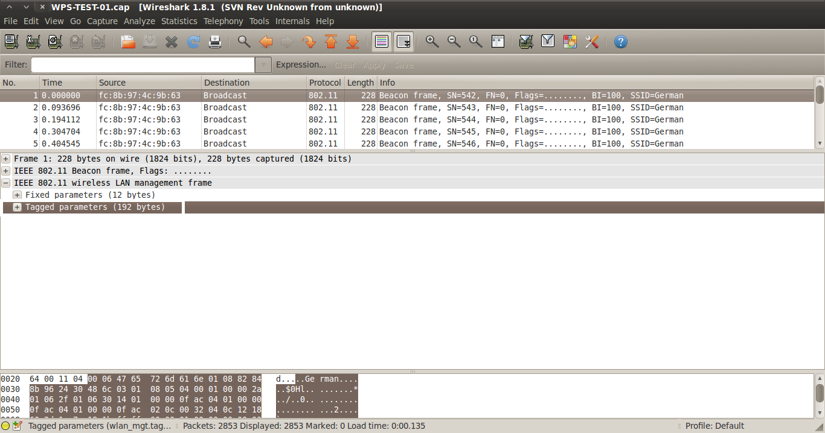Viewport: 825px width, 433px height.
Task: Edit display filters funnel icon
Action: pyautogui.click(x=548, y=42)
